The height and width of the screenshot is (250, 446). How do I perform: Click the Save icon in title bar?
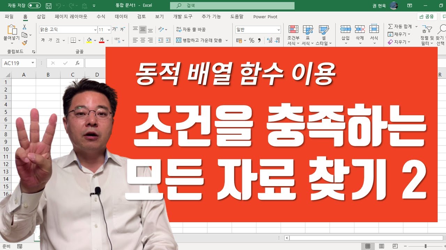click(49, 6)
